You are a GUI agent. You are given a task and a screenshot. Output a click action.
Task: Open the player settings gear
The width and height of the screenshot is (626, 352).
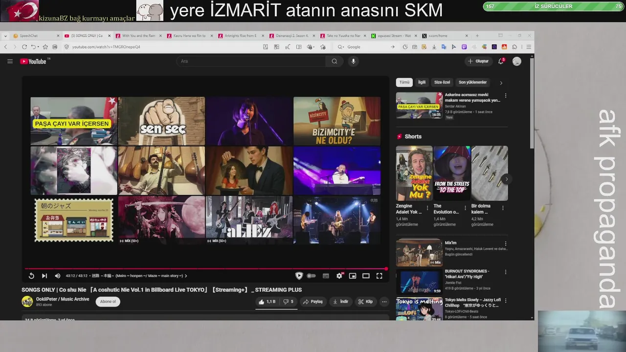(339, 276)
